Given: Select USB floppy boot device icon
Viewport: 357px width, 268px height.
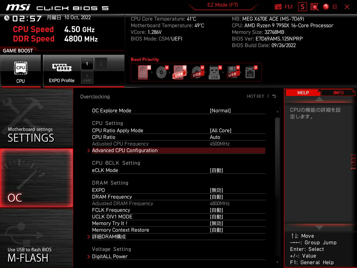Looking at the screenshot, I should pyautogui.click(x=233, y=72).
